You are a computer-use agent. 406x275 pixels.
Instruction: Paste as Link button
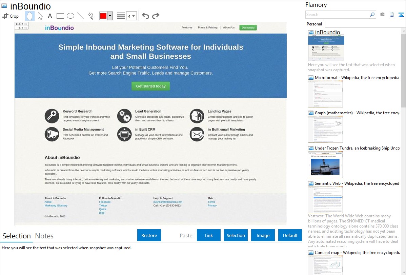(209, 235)
